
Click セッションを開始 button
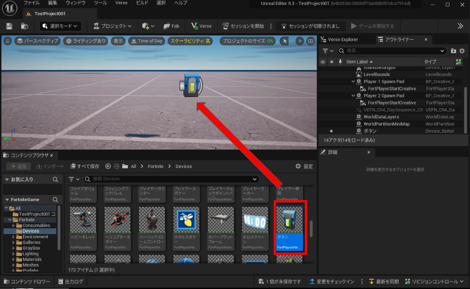(x=243, y=26)
